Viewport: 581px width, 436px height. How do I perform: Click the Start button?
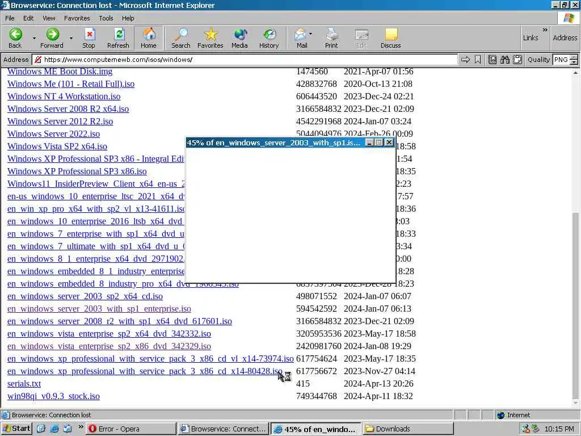tap(16, 429)
